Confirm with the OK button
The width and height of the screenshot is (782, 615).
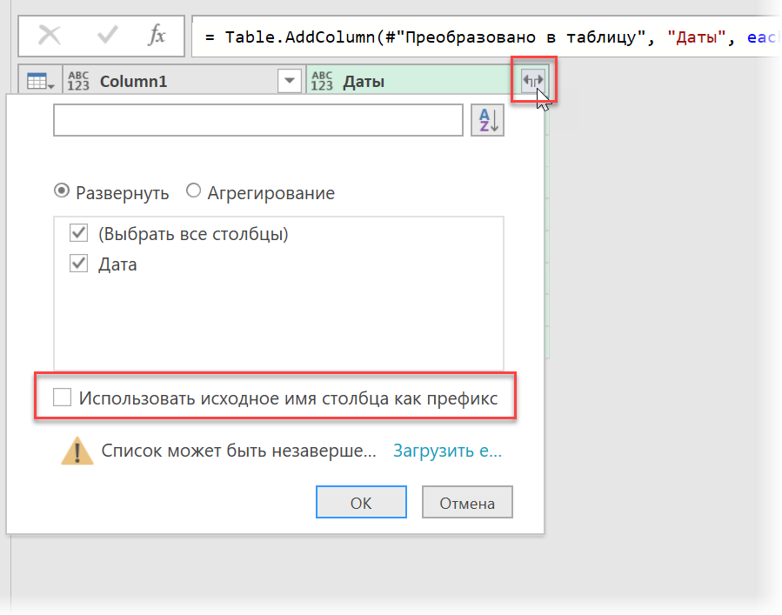361,502
